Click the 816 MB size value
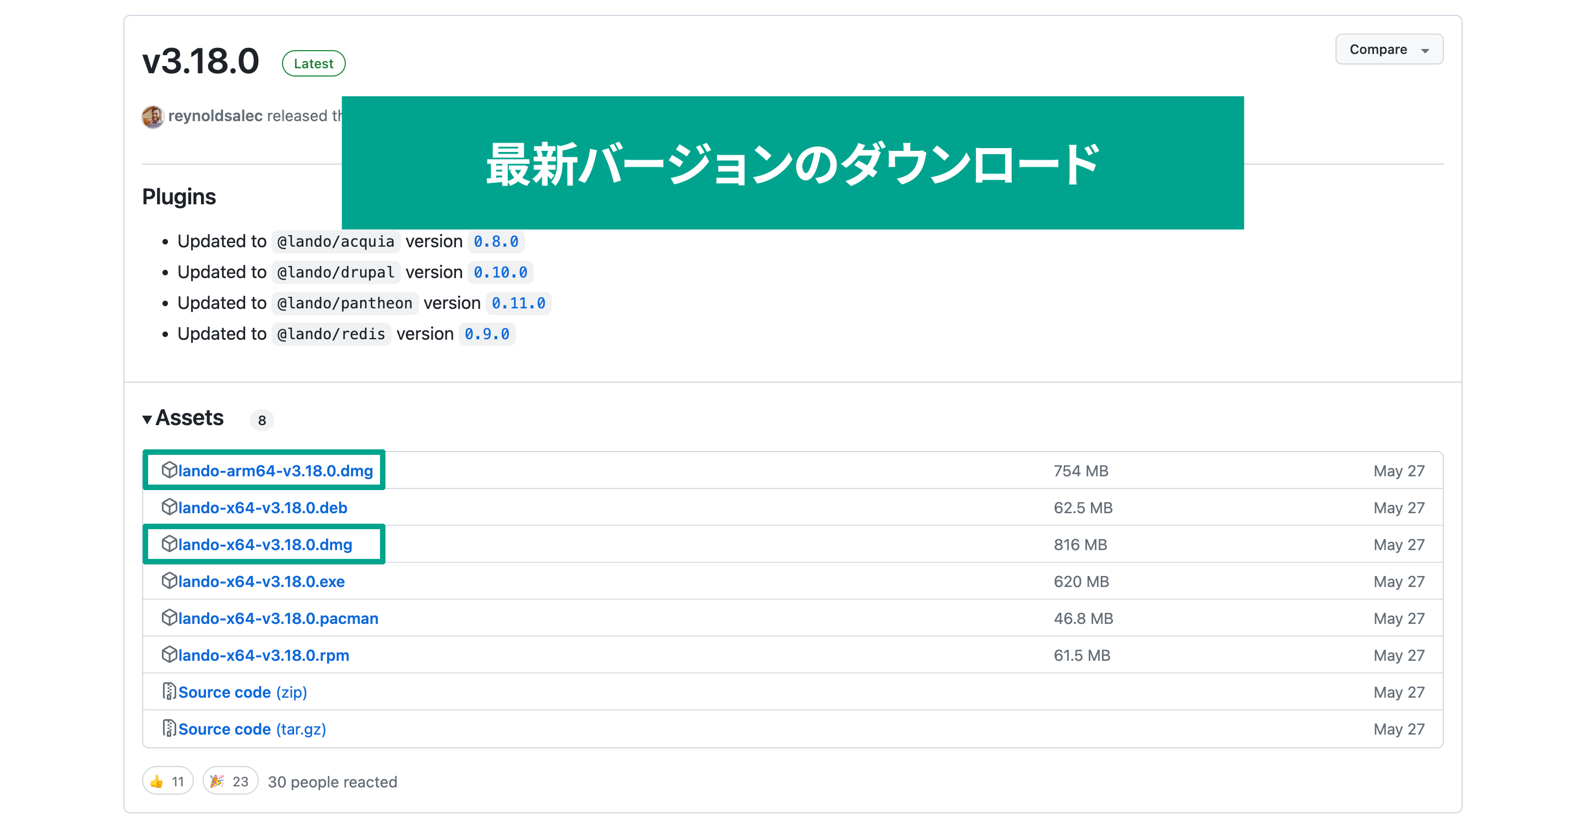1586x826 pixels. click(1080, 545)
